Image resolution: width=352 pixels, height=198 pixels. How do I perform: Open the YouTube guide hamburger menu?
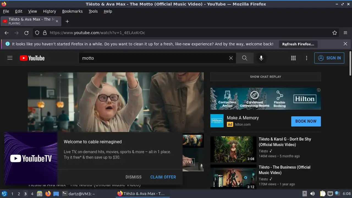tap(10, 58)
